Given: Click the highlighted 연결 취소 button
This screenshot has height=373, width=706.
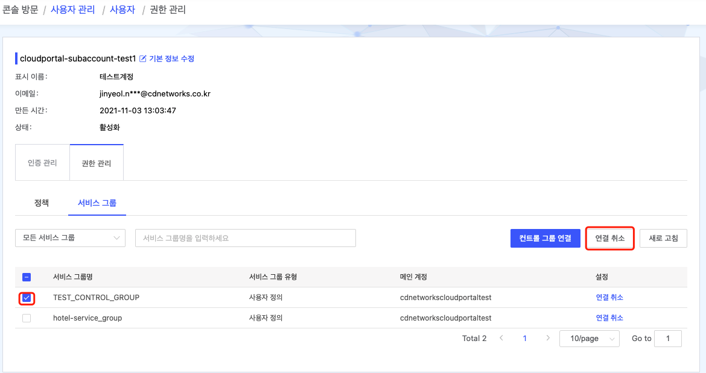Looking at the screenshot, I should point(609,238).
